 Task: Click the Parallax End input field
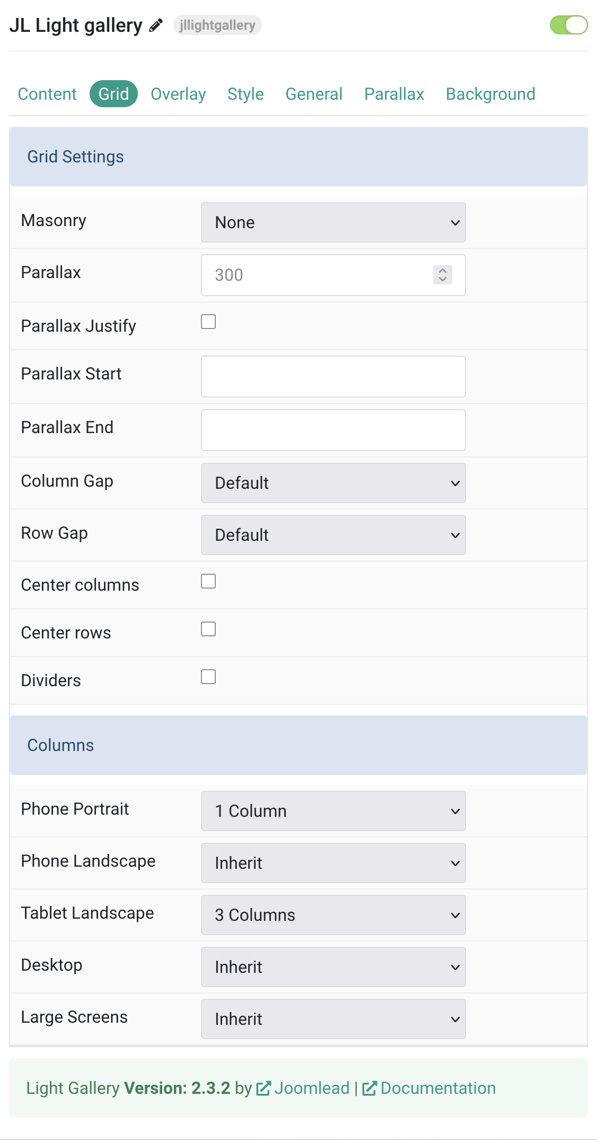click(x=333, y=430)
